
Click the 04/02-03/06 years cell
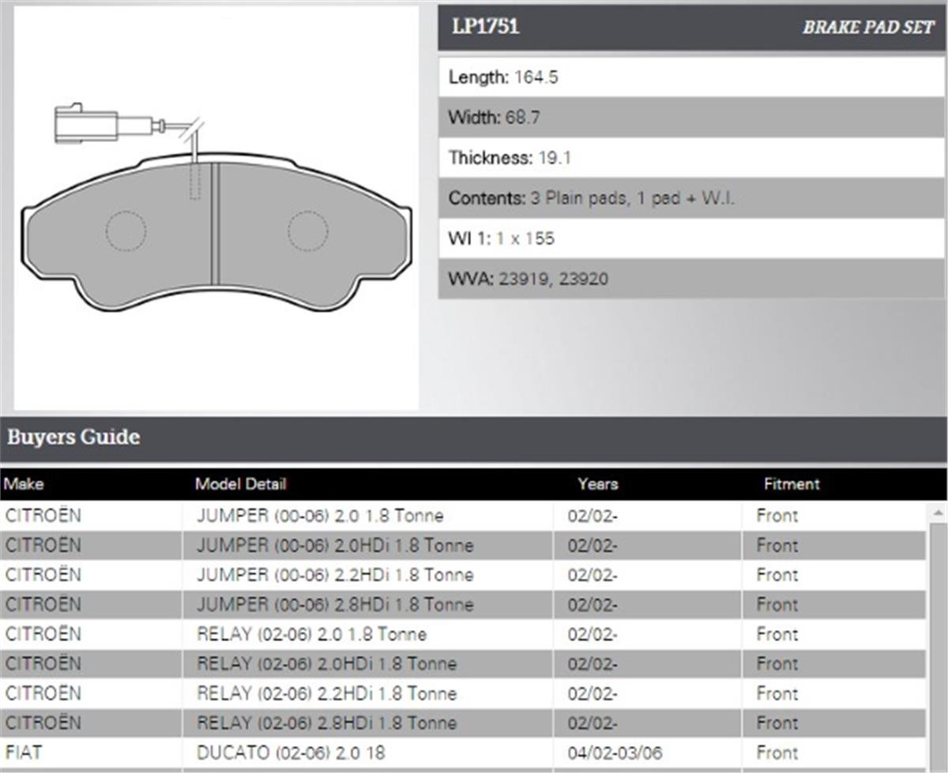[x=648, y=753]
